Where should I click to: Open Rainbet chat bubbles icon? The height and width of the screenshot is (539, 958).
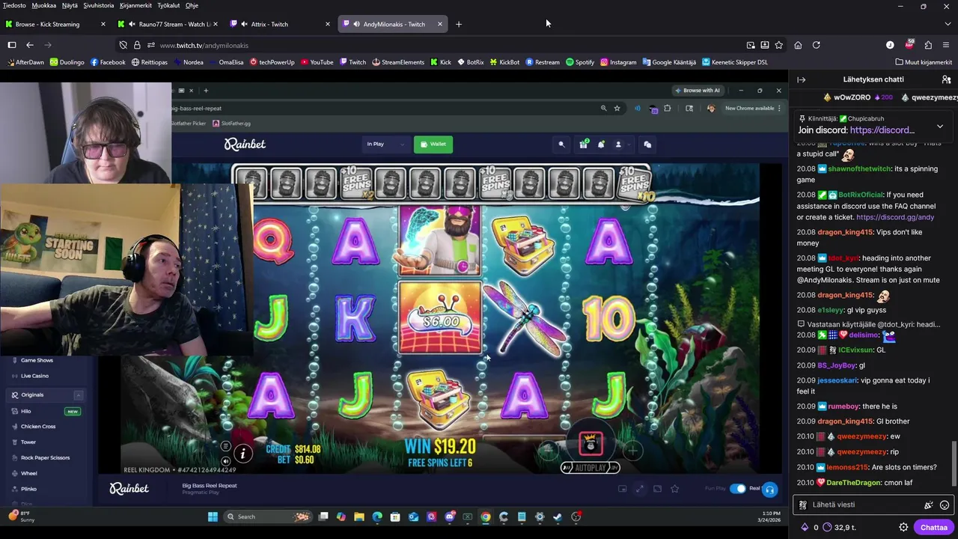click(x=647, y=144)
